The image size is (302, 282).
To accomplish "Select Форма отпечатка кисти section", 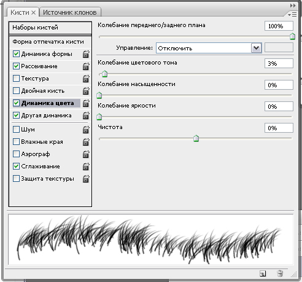I will tap(48, 42).
